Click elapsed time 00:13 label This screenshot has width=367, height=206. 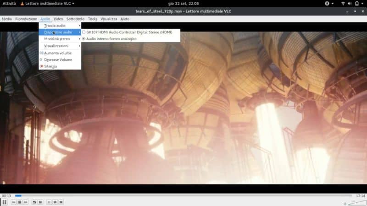6,196
